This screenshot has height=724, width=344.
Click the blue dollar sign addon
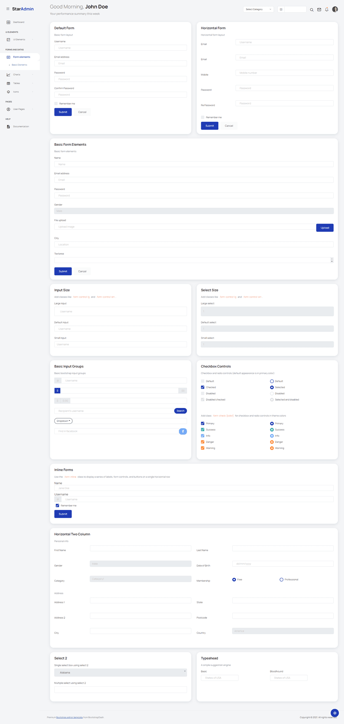(x=57, y=390)
